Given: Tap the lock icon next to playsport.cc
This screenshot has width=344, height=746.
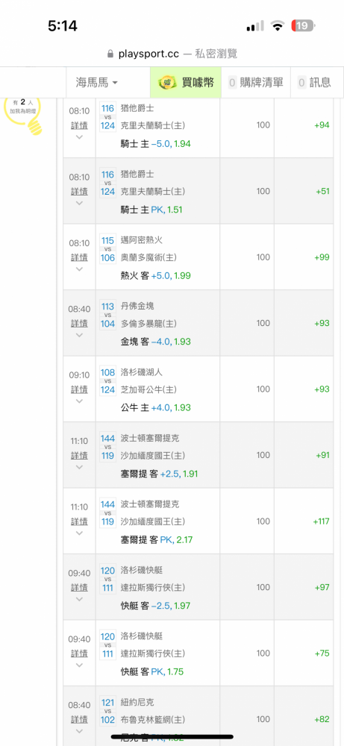Looking at the screenshot, I should coord(111,54).
